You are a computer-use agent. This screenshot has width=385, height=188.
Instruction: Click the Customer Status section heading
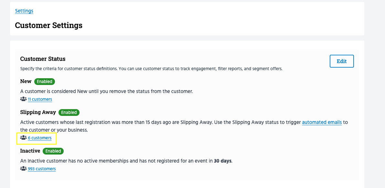pos(43,59)
